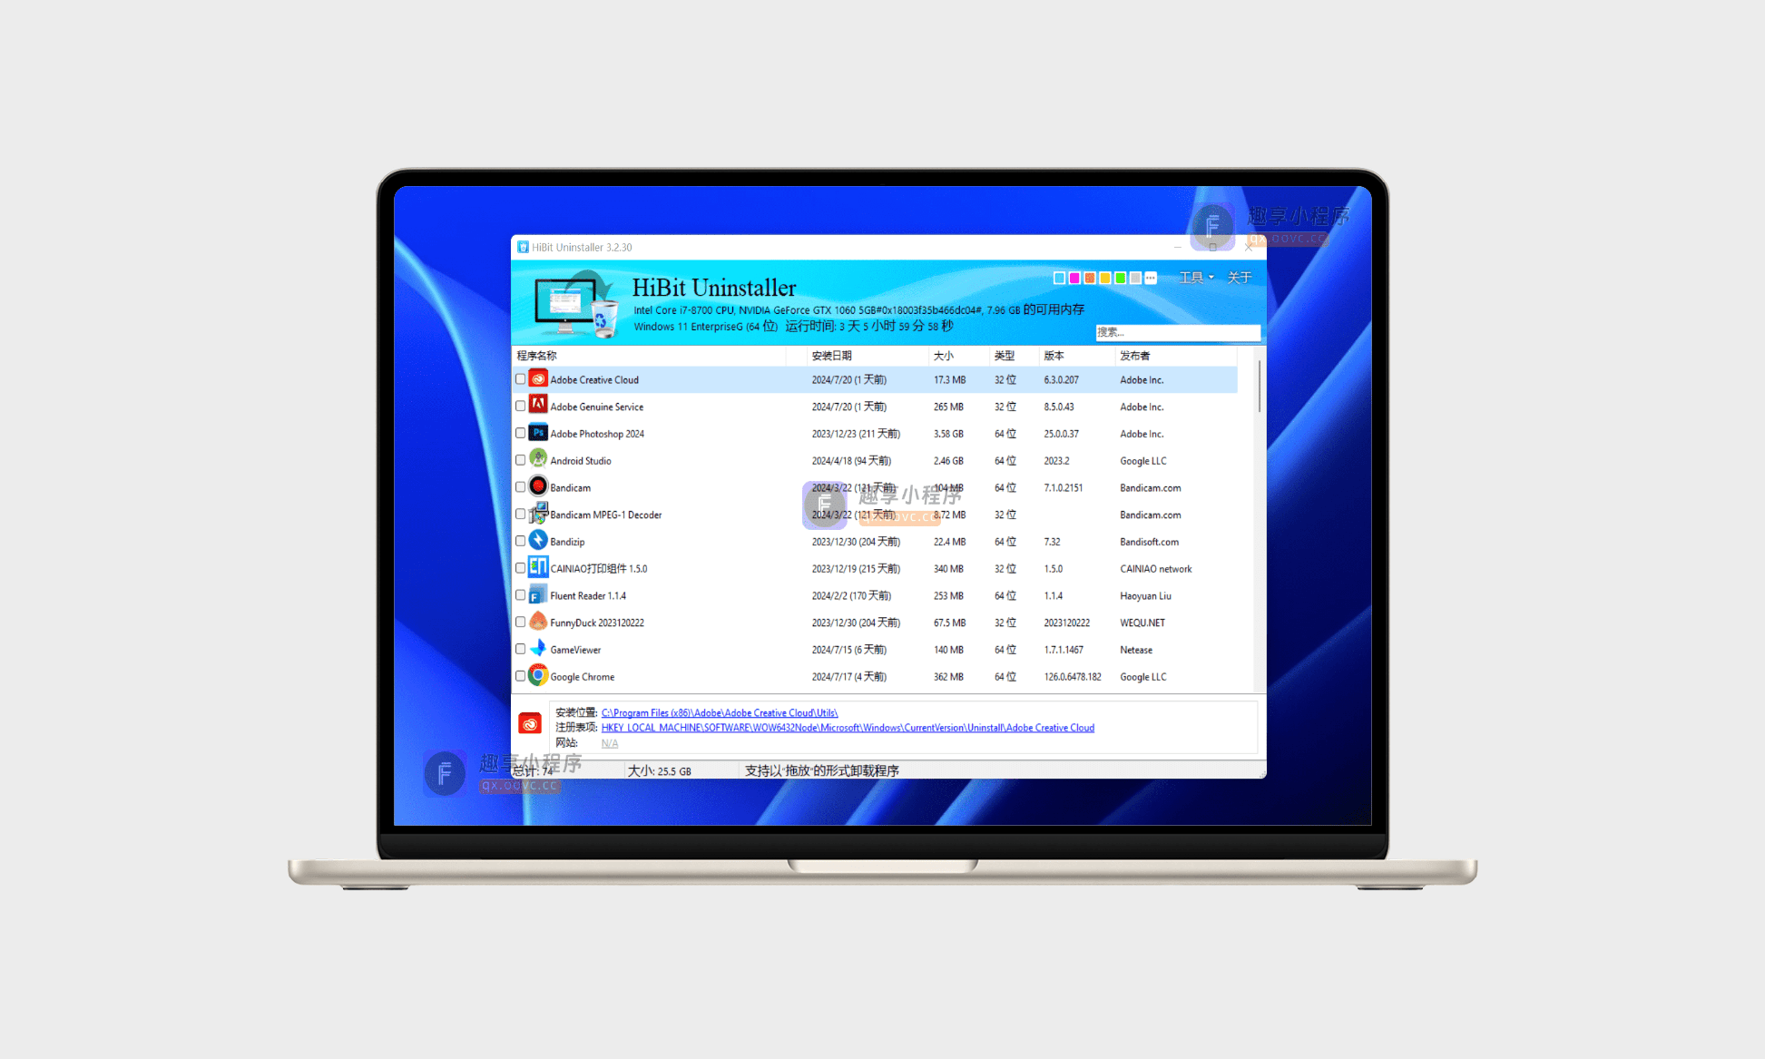Click the Fluent Reader icon
1765x1059 pixels.
pyautogui.click(x=538, y=595)
